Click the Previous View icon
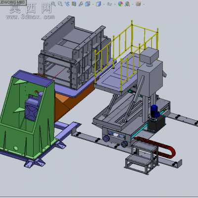 pyautogui.click(x=67, y=3)
